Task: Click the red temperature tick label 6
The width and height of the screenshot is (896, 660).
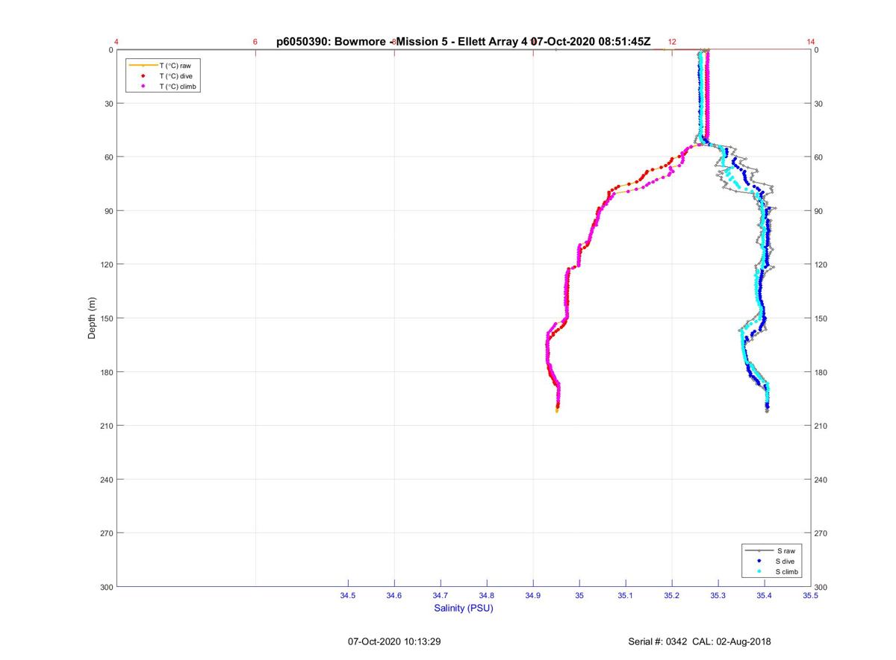Action: click(x=255, y=42)
